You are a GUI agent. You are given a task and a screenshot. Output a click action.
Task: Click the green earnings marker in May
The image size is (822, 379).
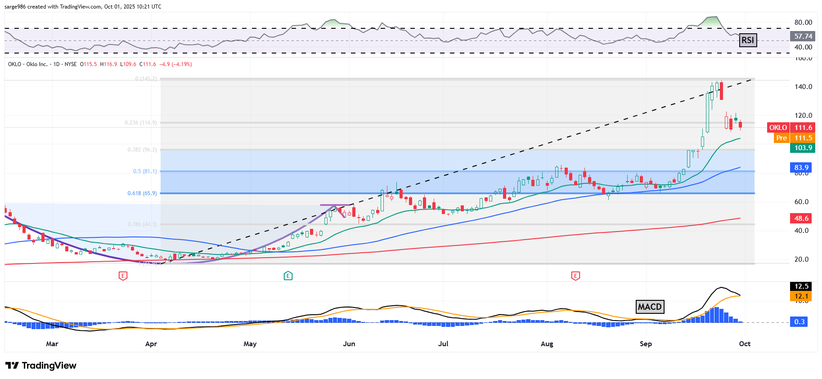pos(288,276)
